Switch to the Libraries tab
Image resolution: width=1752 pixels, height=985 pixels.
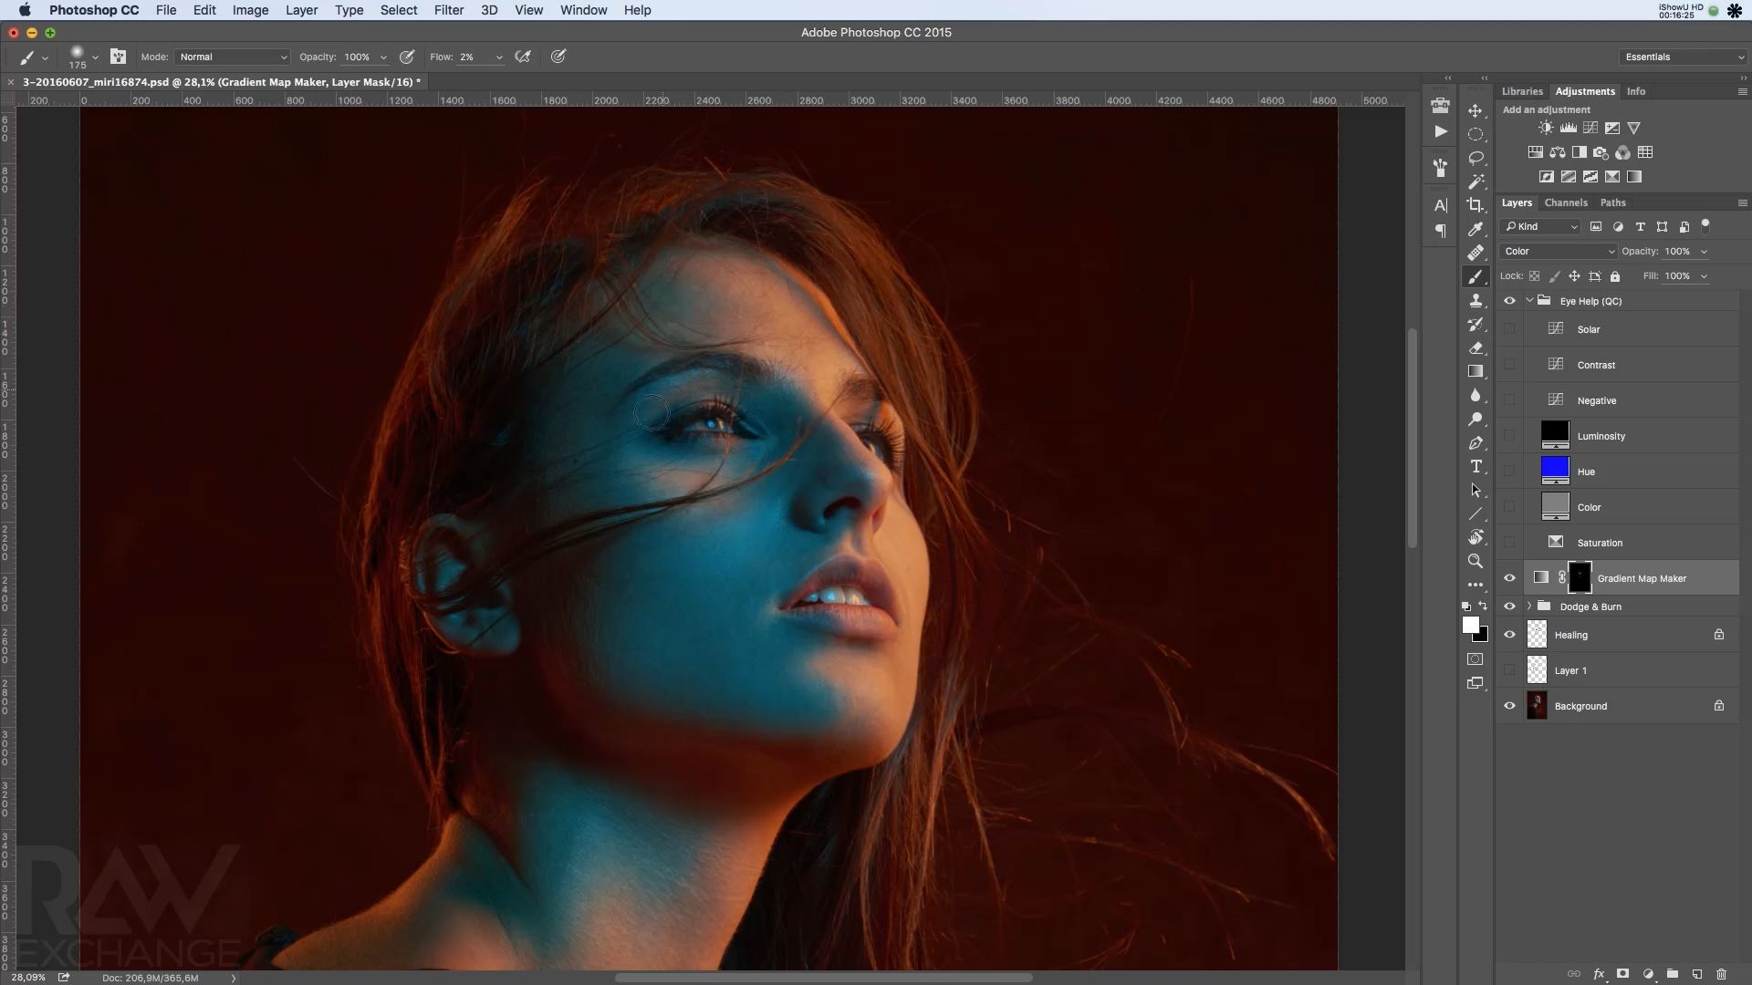[1522, 91]
